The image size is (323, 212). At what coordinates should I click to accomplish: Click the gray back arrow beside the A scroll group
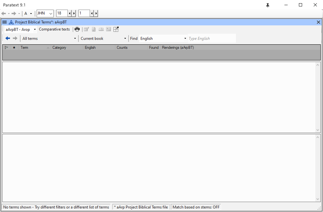pyautogui.click(x=4, y=13)
